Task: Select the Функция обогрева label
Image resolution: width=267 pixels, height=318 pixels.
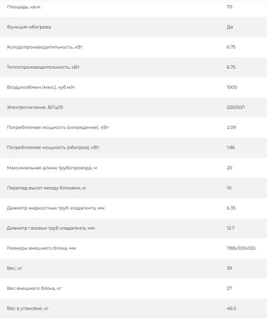Action: point(29,27)
